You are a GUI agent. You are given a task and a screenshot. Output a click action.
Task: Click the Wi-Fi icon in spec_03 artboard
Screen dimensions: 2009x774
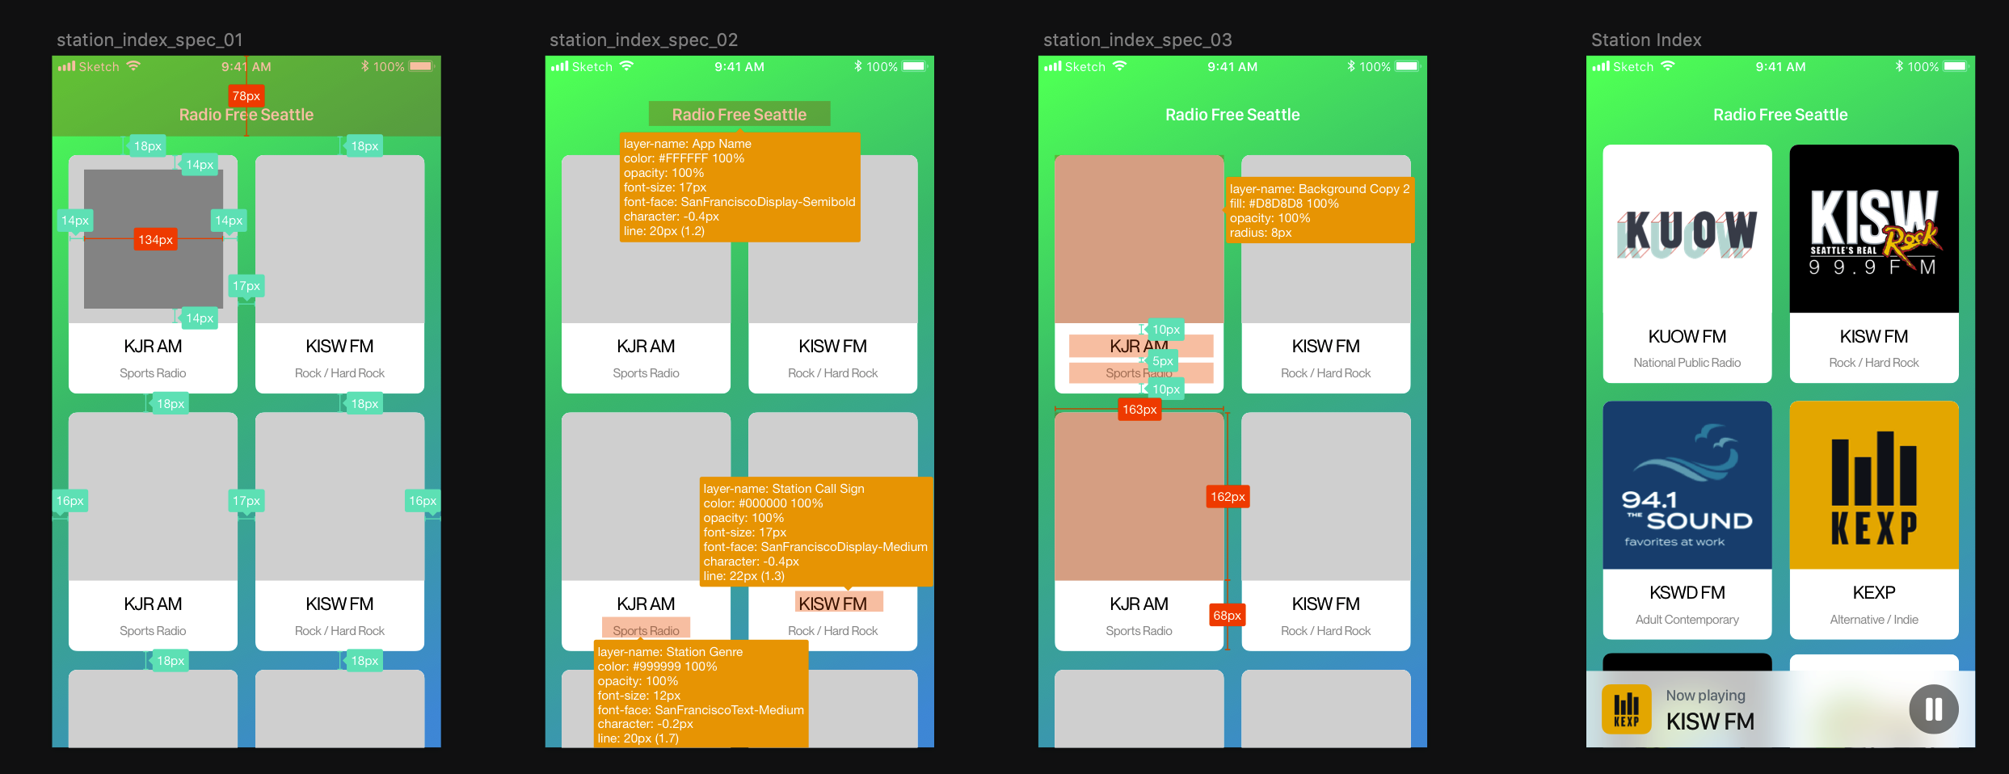tap(1119, 66)
